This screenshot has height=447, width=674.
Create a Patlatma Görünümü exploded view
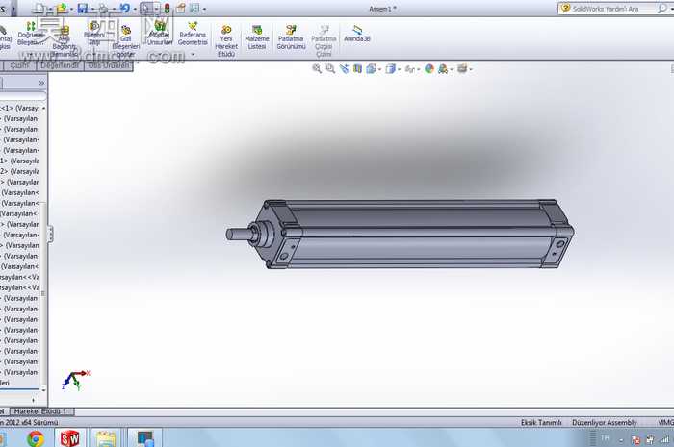291,37
